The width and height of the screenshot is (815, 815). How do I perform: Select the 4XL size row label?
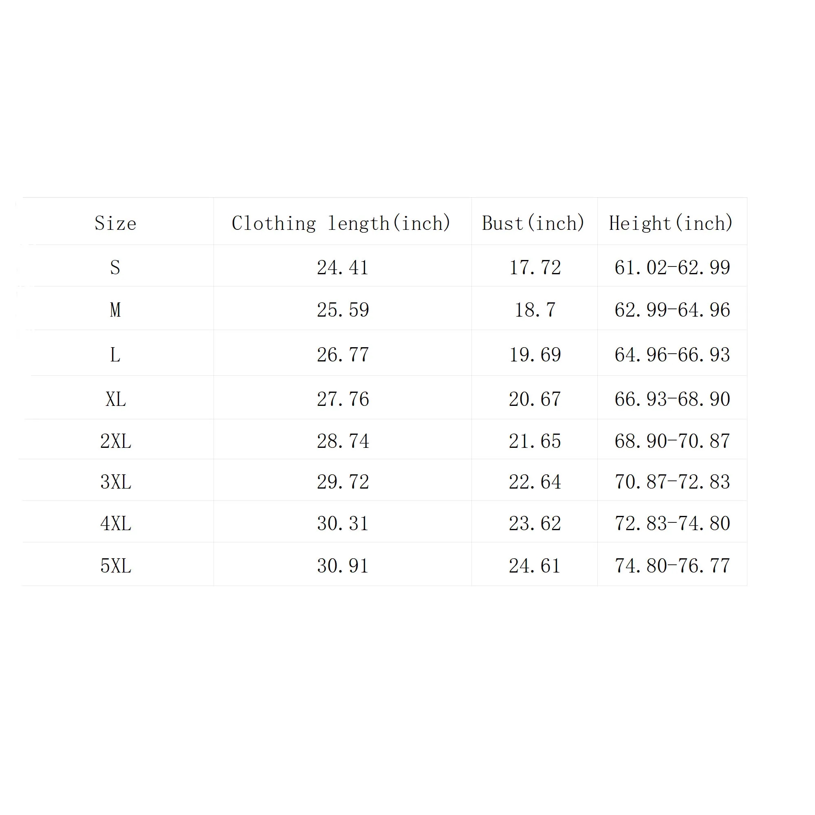tap(116, 524)
